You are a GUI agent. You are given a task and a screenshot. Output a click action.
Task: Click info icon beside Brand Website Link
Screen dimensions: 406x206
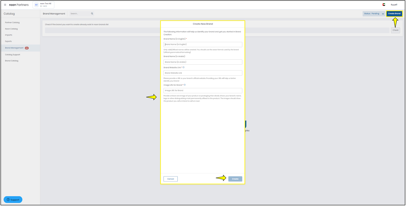pyautogui.click(x=183, y=67)
